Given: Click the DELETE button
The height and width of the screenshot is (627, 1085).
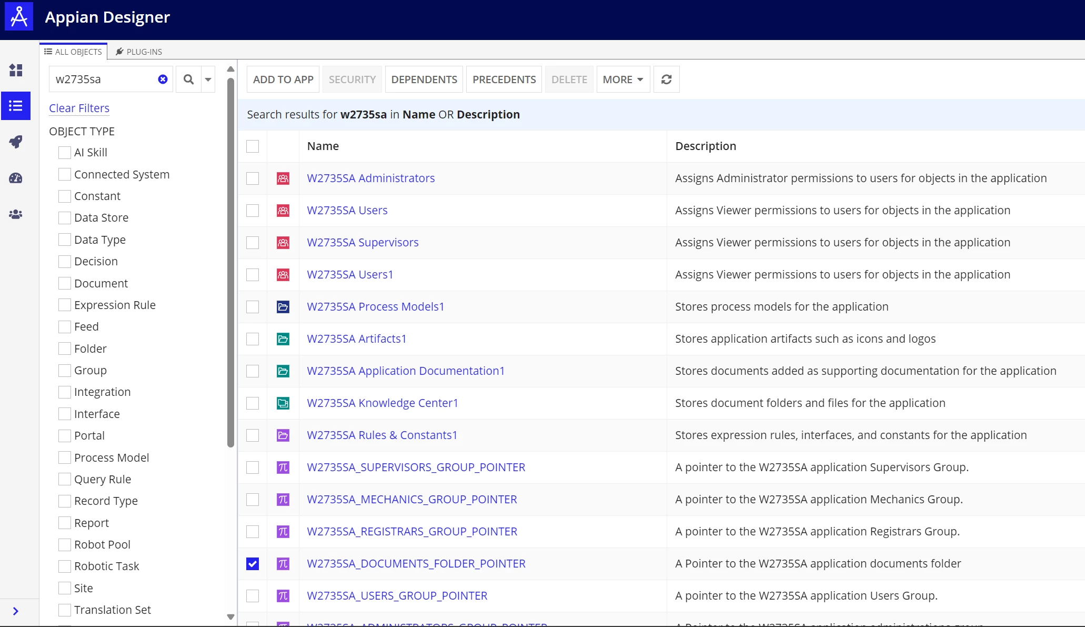Looking at the screenshot, I should pos(569,79).
